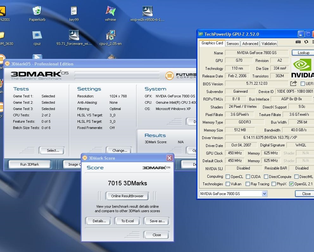The width and height of the screenshot is (314, 252).
Task: Open the key99 text file icon
Action: (74, 12)
